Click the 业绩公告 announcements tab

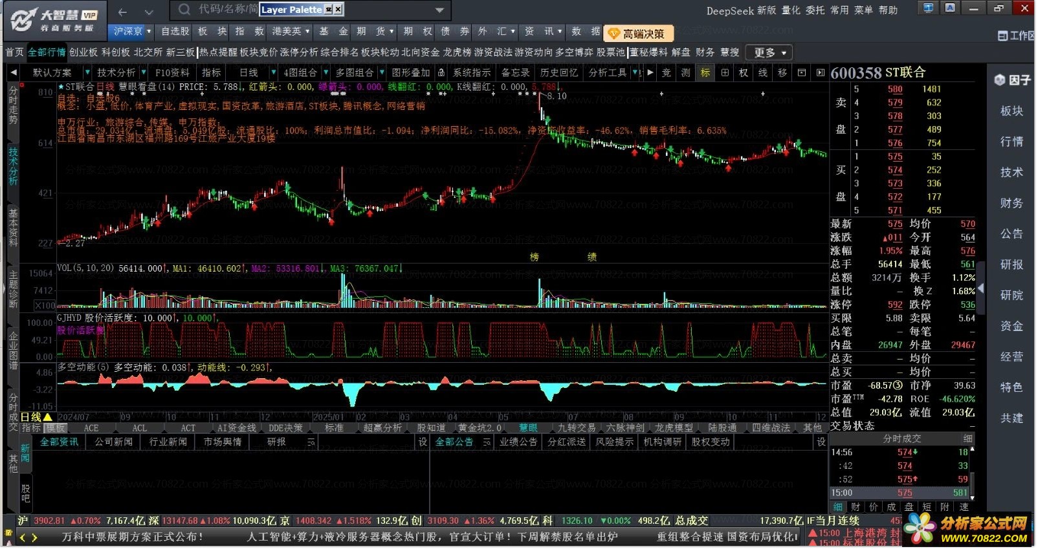pyautogui.click(x=518, y=442)
